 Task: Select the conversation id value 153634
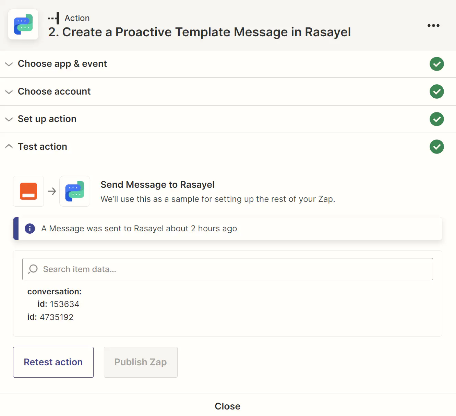click(x=64, y=304)
